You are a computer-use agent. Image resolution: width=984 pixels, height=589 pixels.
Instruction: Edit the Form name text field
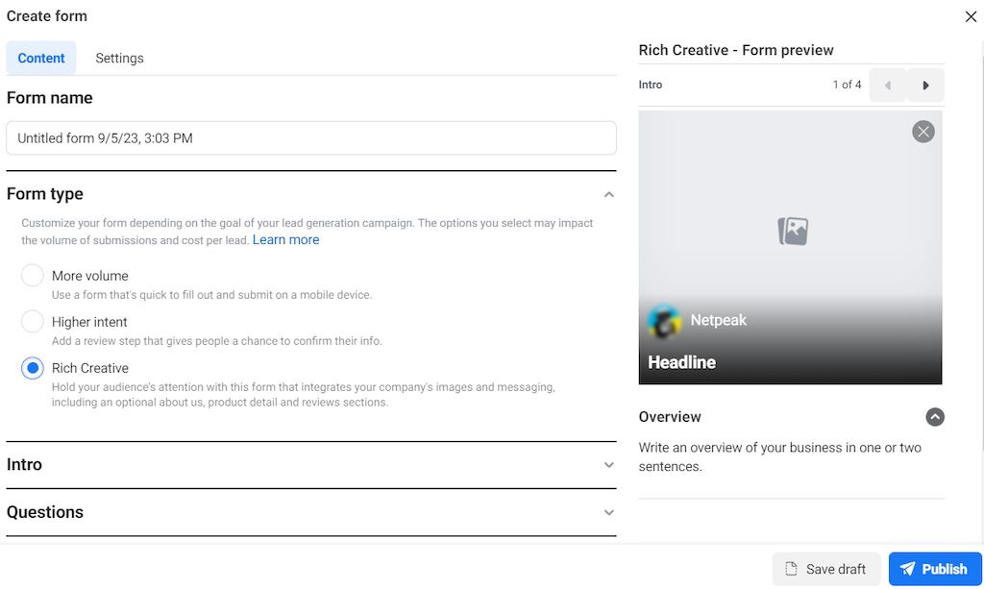pos(311,138)
